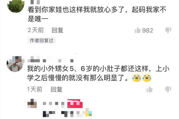Expand the 作者回复过 tag
The image size is (179, 119).
click(x=42, y=40)
